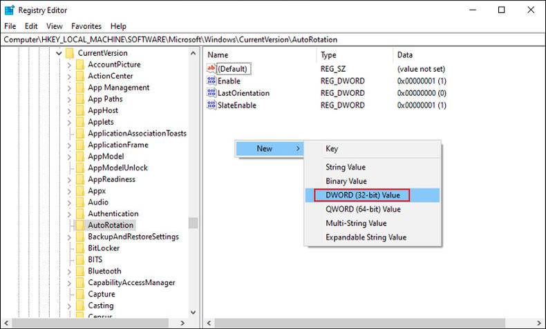Click the CurrentVersion folder icon
Image resolution: width=546 pixels, height=329 pixels.
[70, 53]
